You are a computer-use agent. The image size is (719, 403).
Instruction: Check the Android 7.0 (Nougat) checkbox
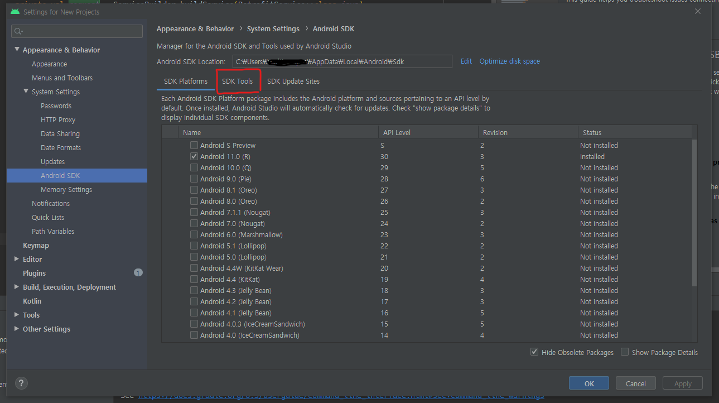tap(194, 223)
